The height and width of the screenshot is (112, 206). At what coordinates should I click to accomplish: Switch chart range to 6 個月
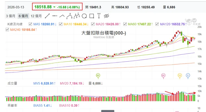(23, 16)
